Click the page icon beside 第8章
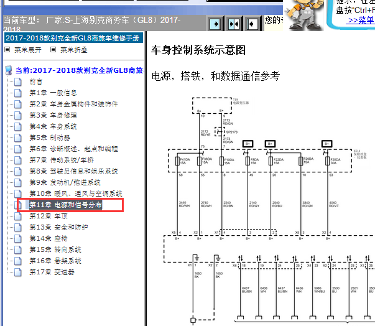The width and height of the screenshot is (375, 326). point(17,172)
